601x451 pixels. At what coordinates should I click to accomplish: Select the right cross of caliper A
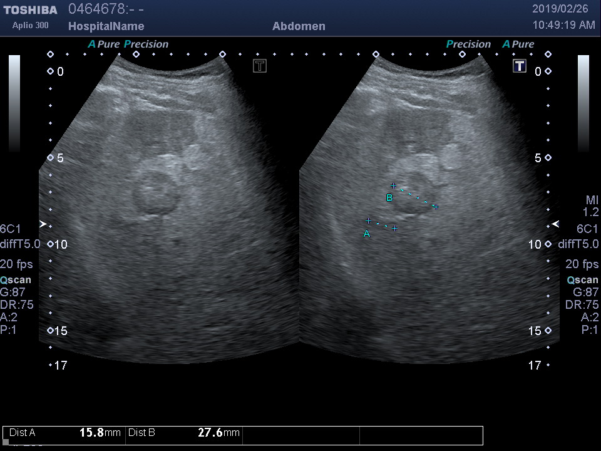pos(394,228)
